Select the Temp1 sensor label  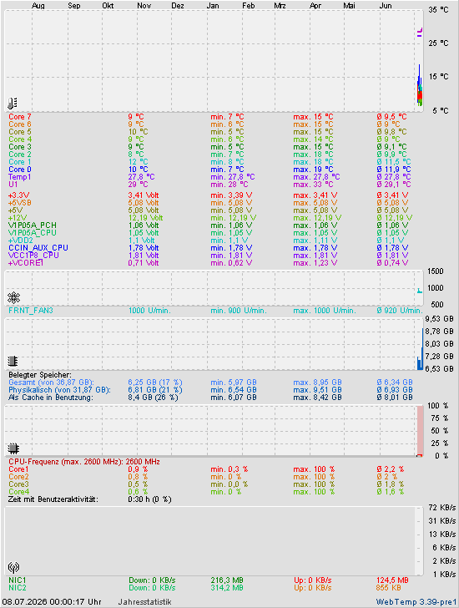point(19,177)
